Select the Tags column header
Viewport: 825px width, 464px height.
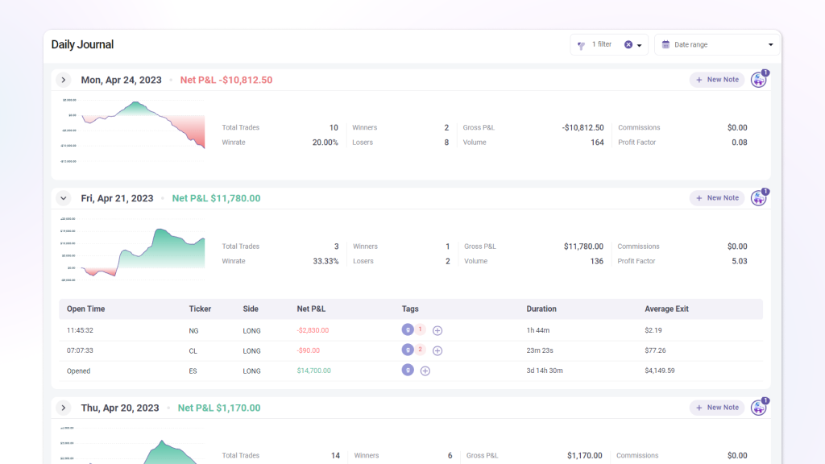click(x=410, y=309)
